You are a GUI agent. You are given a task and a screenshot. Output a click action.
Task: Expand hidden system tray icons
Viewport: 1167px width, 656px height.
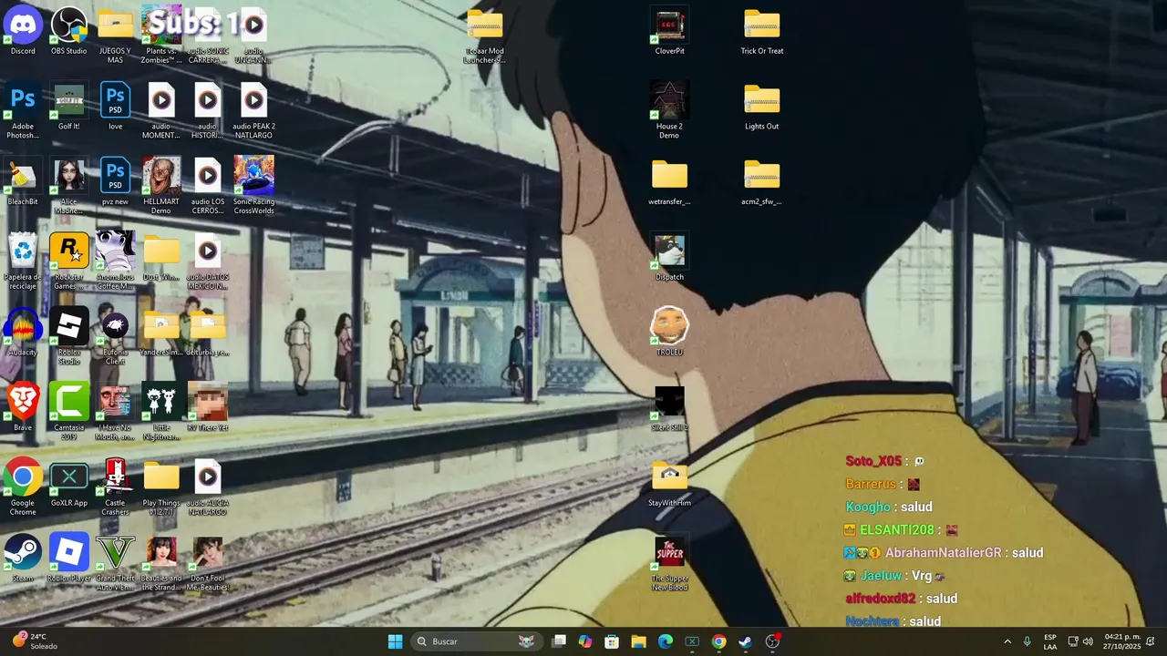pos(1007,641)
